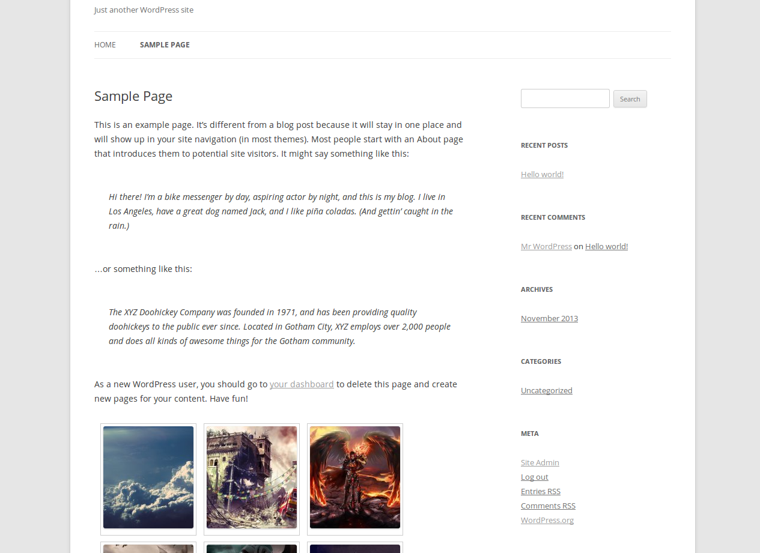Click the Sample Page heading
Screen dimensions: 760x553
coord(133,96)
